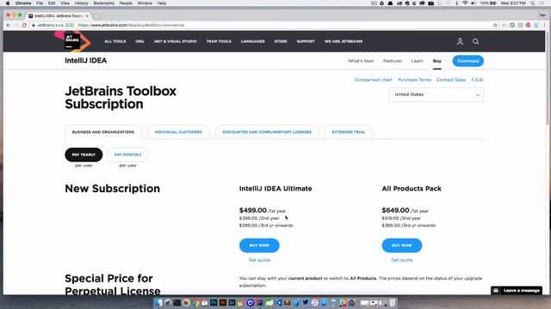
Task: Switch to the Individual Customers tab
Action: click(178, 132)
